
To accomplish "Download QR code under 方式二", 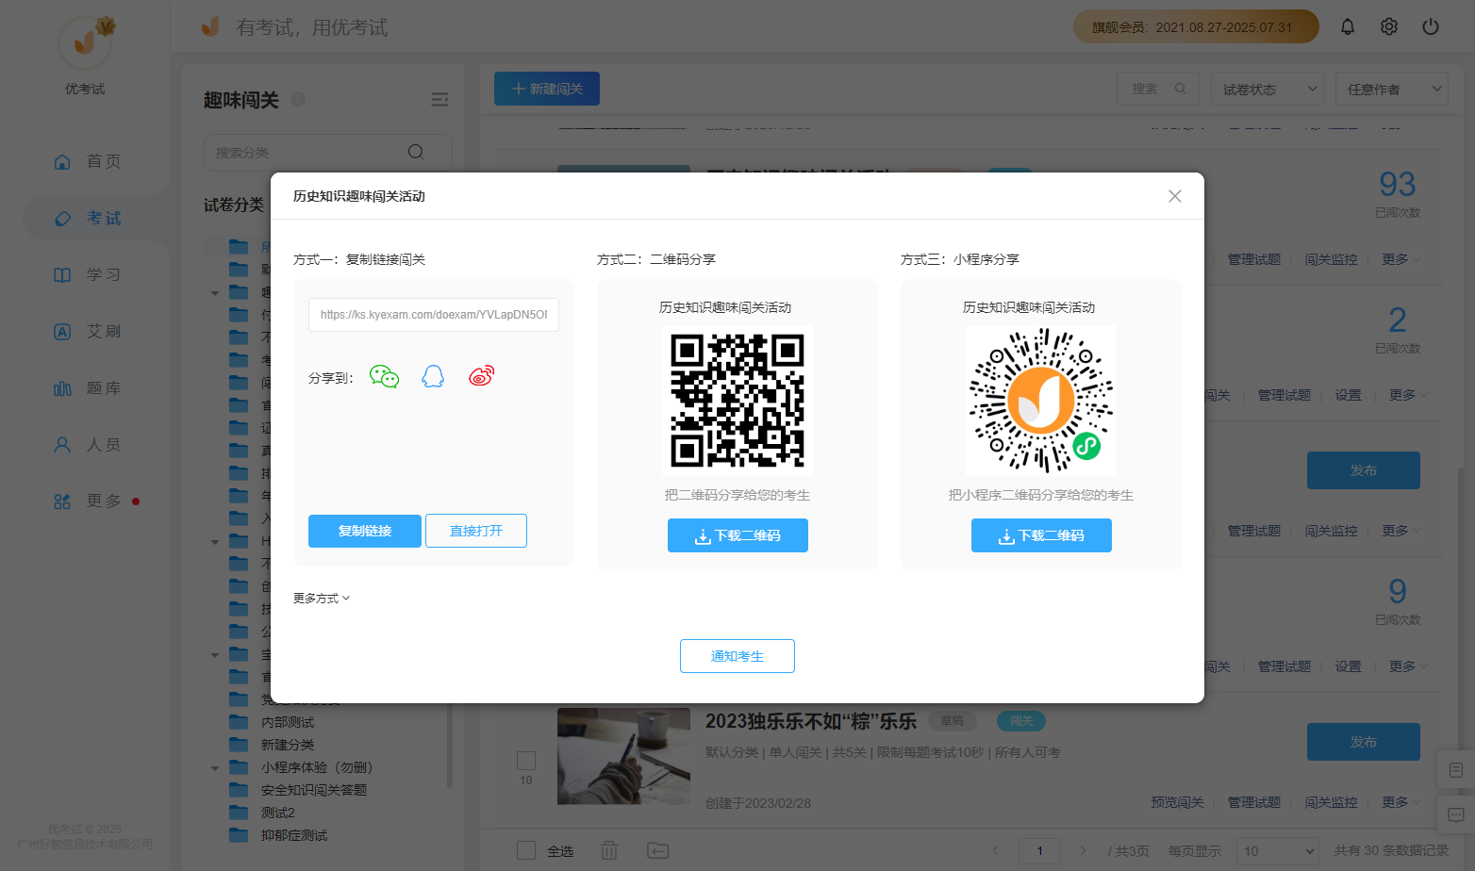I will (737, 535).
